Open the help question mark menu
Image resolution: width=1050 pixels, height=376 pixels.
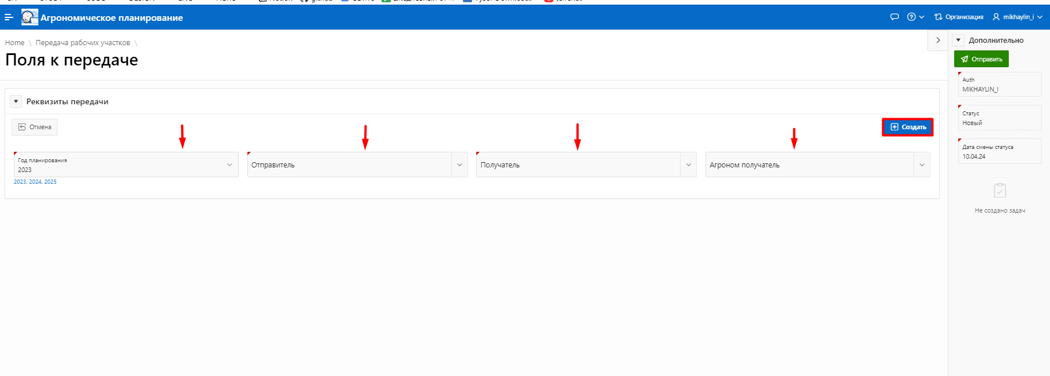click(x=915, y=17)
